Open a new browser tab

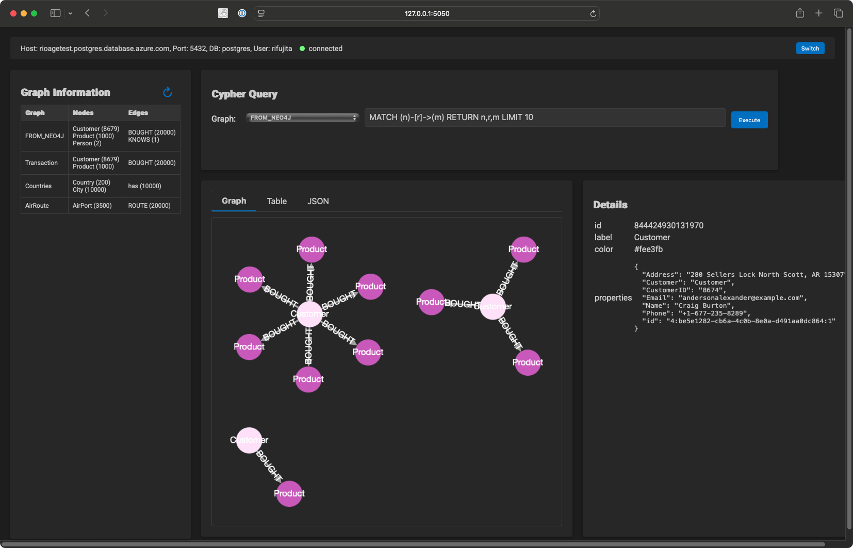(819, 13)
